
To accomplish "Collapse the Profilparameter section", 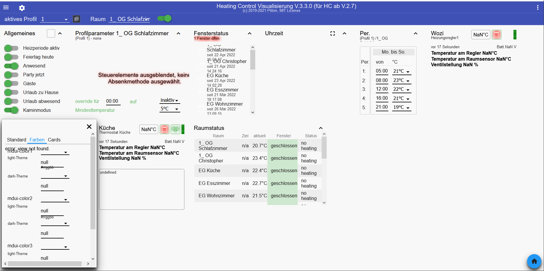I will pos(178,33).
